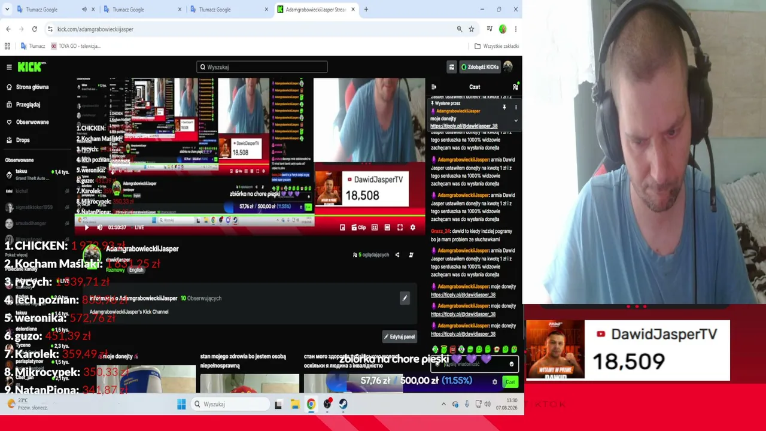This screenshot has width=766, height=431.
Task: Open Chrome three-dot menu
Action: click(x=515, y=29)
